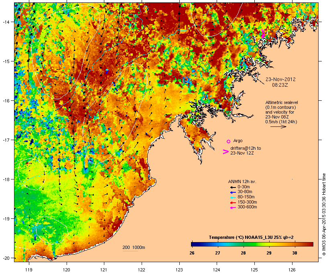
Task: Click the drifters@12h to legend label
Action: [x=246, y=148]
